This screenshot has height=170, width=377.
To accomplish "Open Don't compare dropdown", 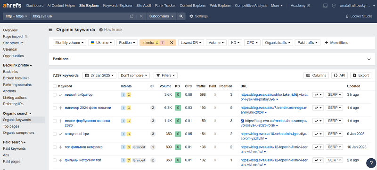I will (134, 75).
